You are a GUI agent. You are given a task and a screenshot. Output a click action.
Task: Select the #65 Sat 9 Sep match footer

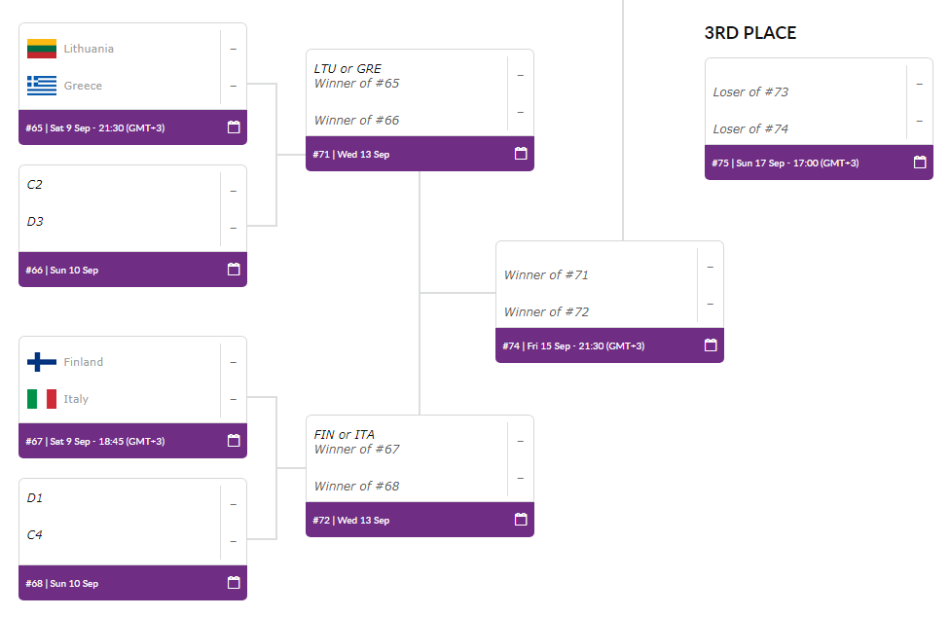click(x=132, y=127)
